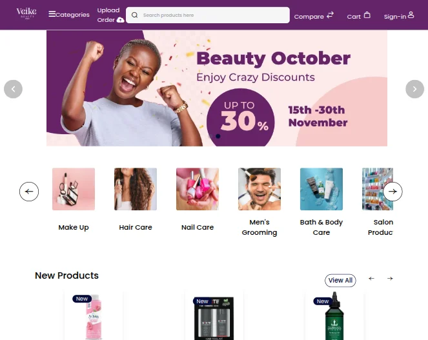The width and height of the screenshot is (428, 340).
Task: Move category carousel to previous items
Action: (29, 192)
